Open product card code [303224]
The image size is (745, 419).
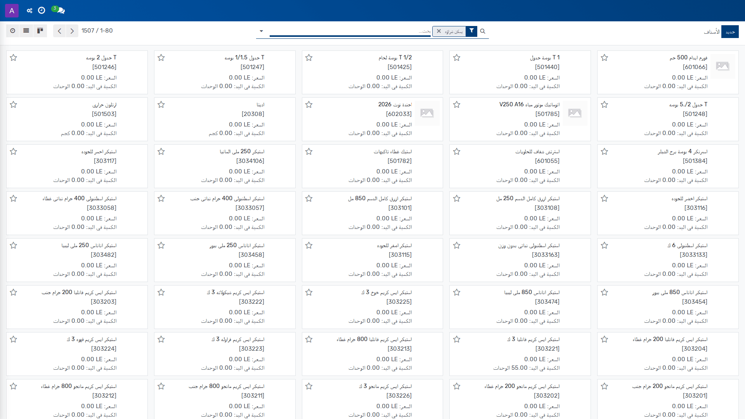104,349
